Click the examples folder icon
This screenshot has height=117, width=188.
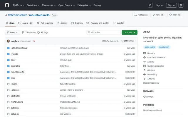(8, 66)
